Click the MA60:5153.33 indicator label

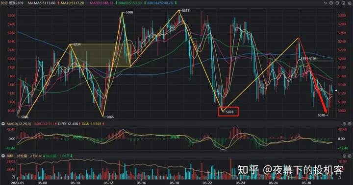(130, 3)
